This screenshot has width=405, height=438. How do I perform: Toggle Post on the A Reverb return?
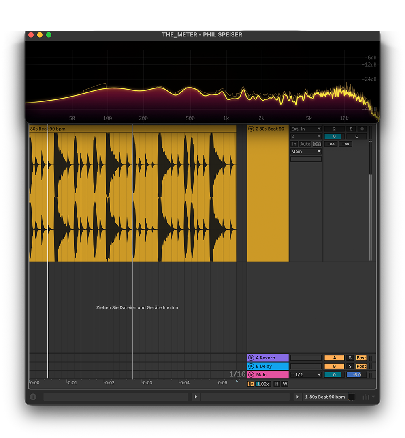(361, 358)
